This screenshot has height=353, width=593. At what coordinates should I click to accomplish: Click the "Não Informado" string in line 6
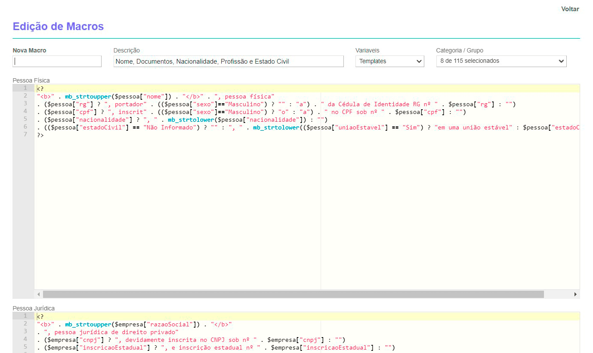168,127
